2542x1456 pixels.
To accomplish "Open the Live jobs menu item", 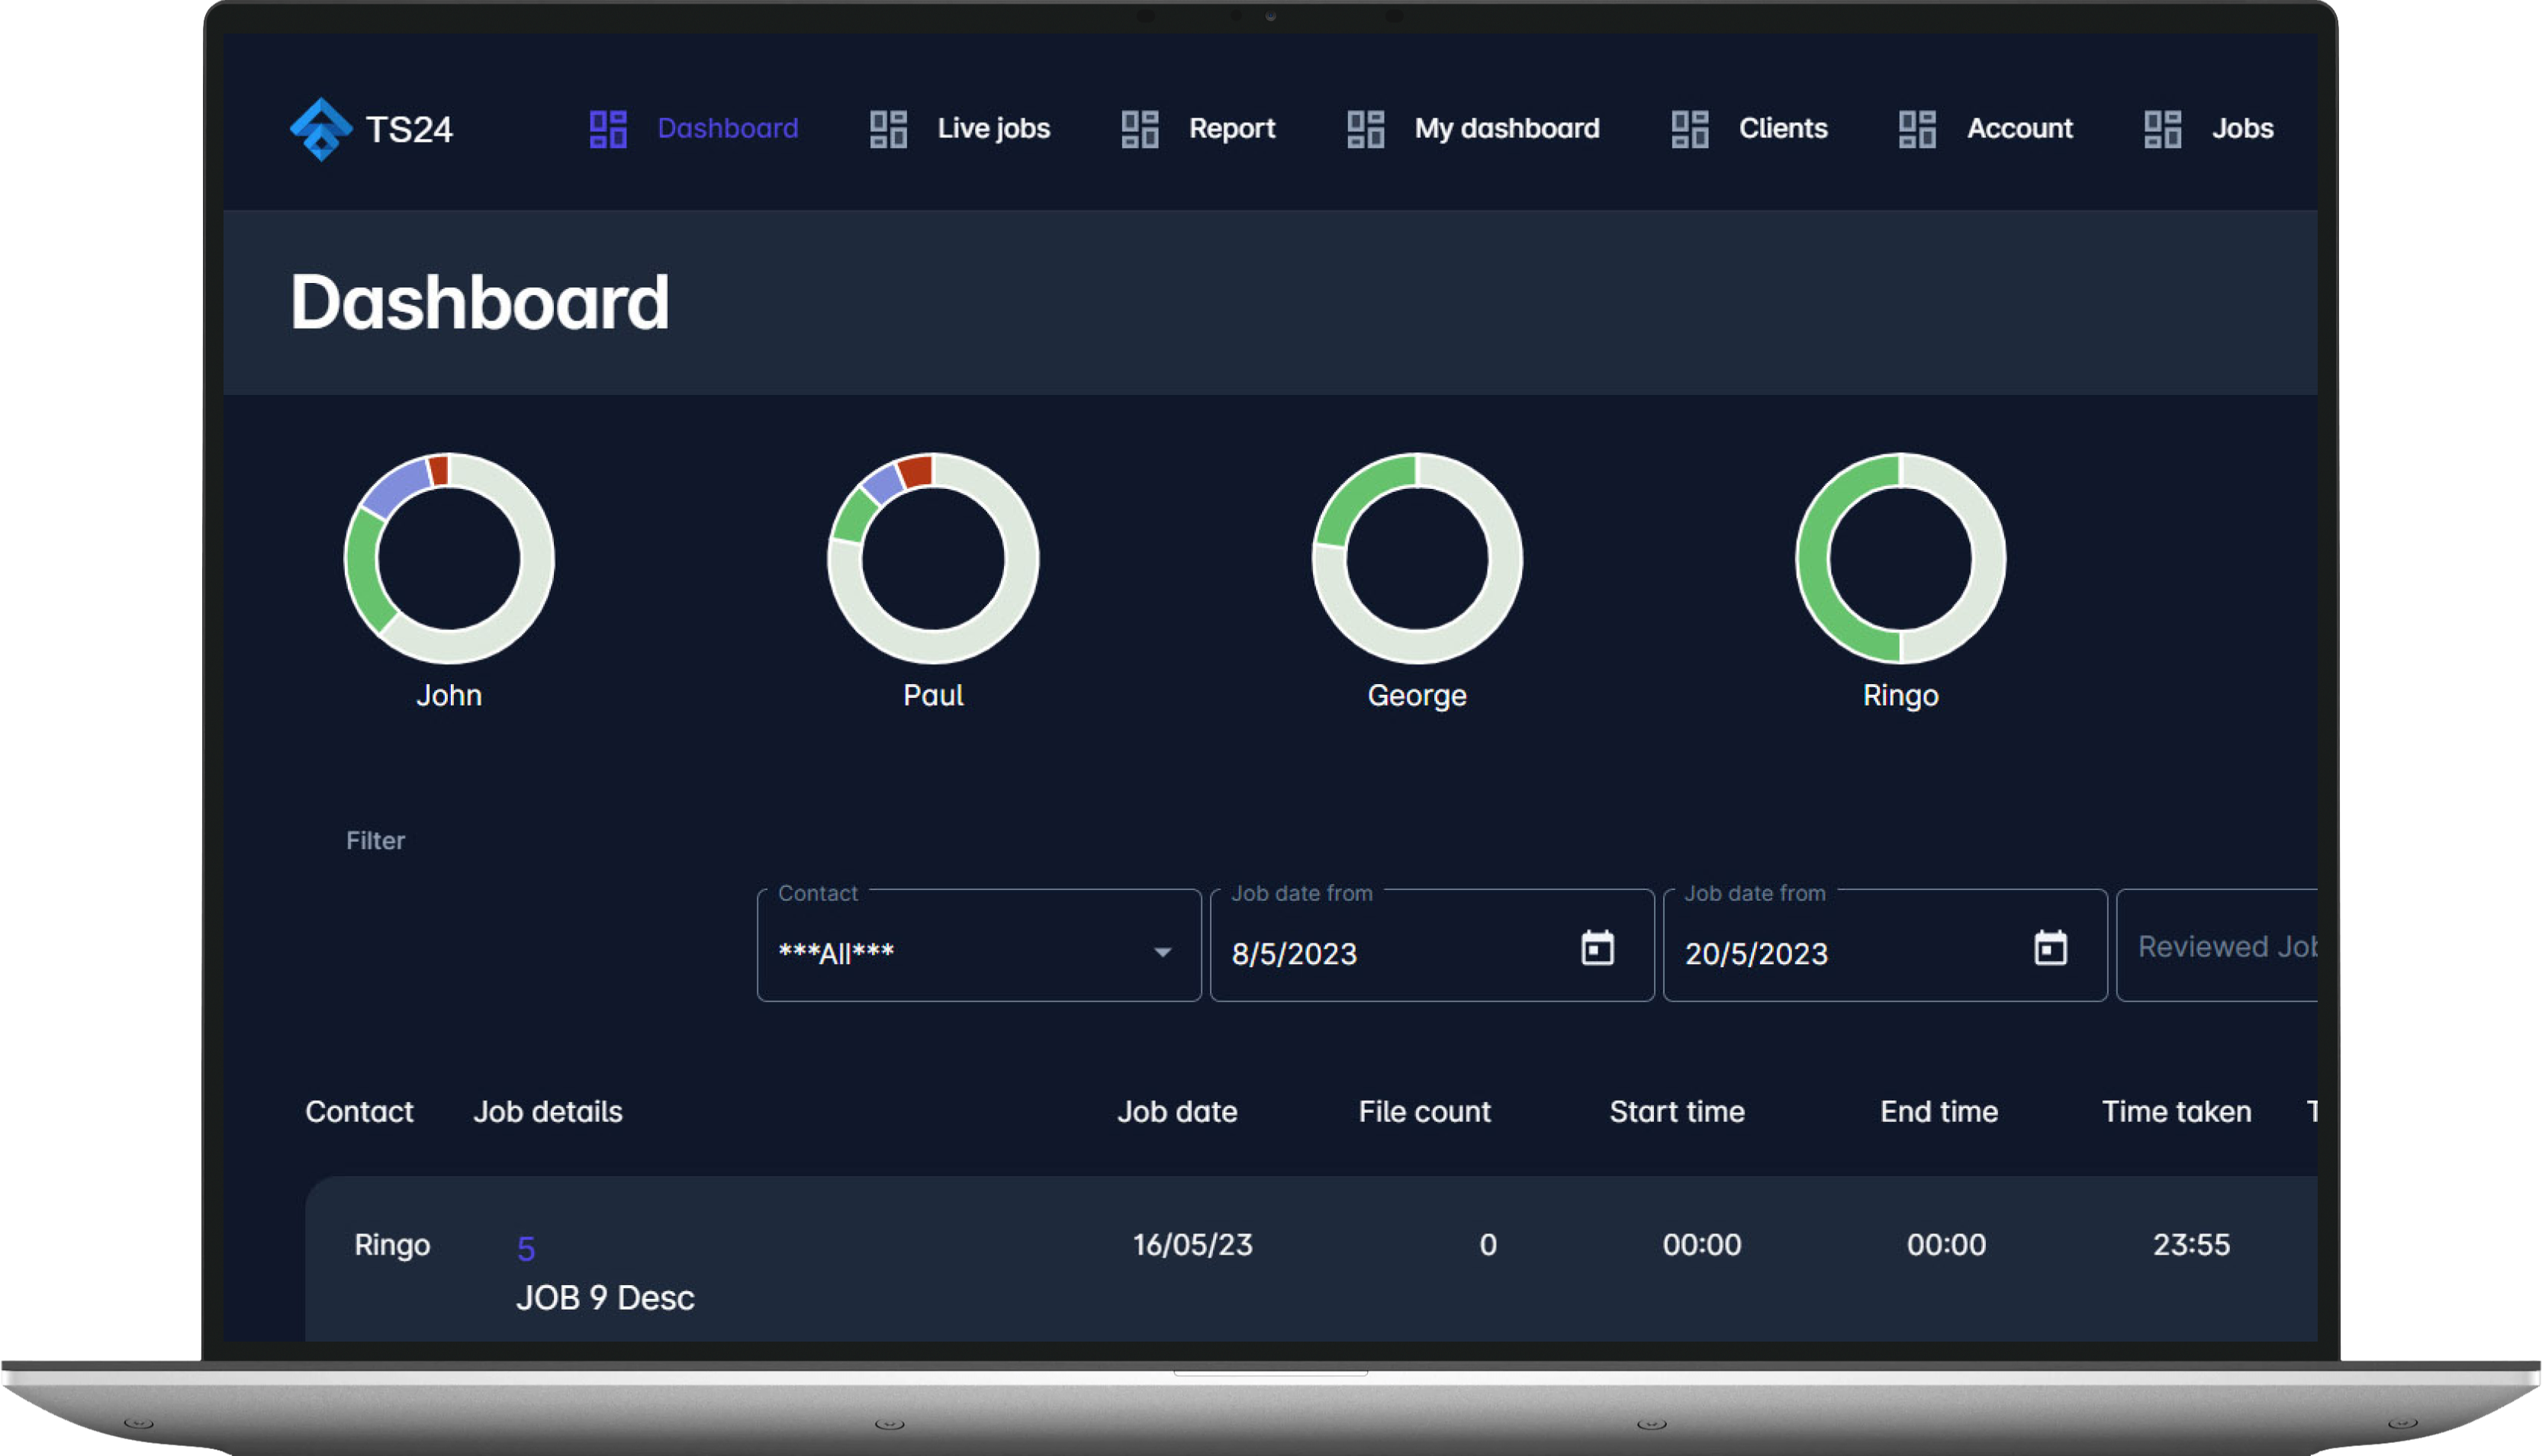I will [x=992, y=129].
